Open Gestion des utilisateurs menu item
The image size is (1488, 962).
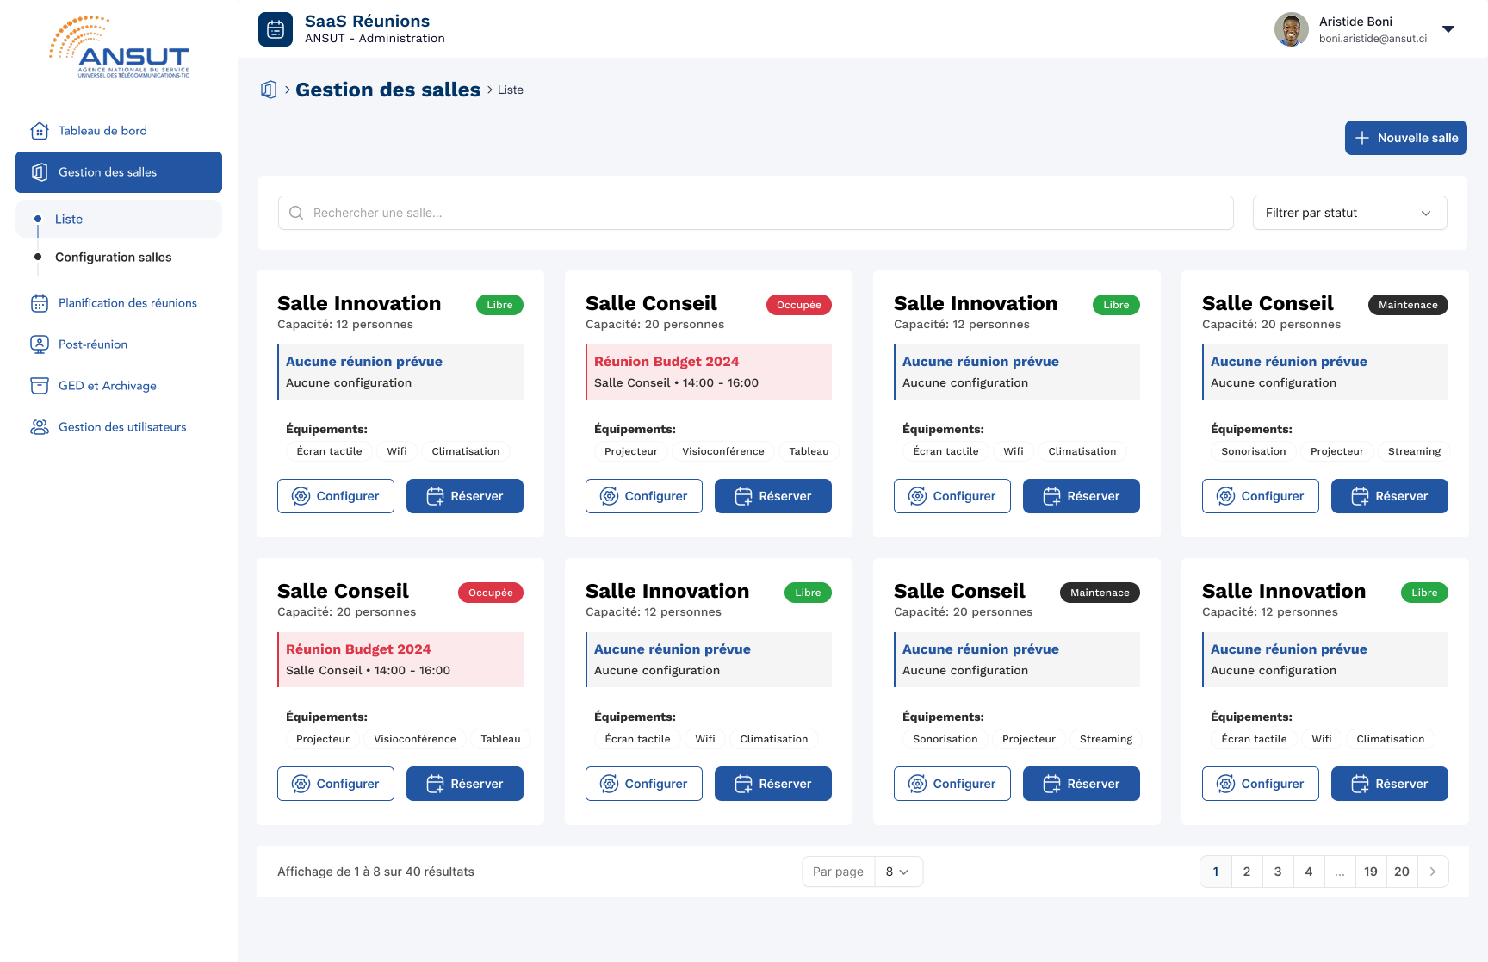[119, 427]
